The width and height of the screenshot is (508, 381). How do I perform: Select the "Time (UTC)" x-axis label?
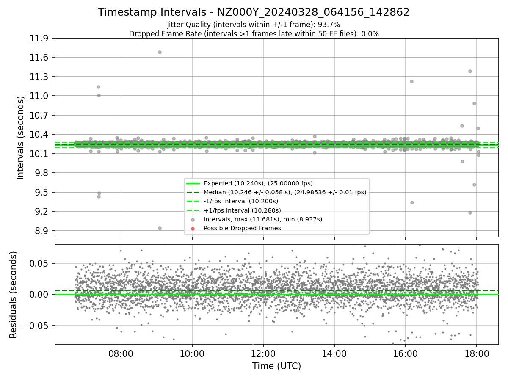click(276, 366)
